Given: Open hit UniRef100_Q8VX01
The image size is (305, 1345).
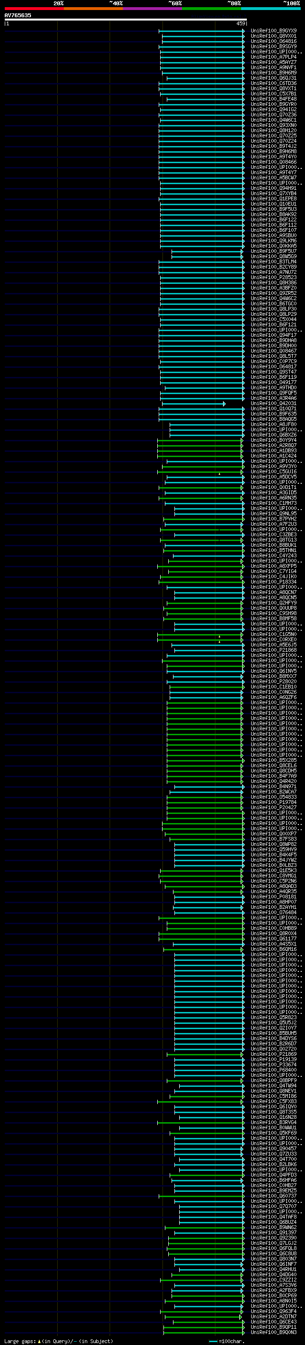Looking at the screenshot, I should click(x=273, y=36).
